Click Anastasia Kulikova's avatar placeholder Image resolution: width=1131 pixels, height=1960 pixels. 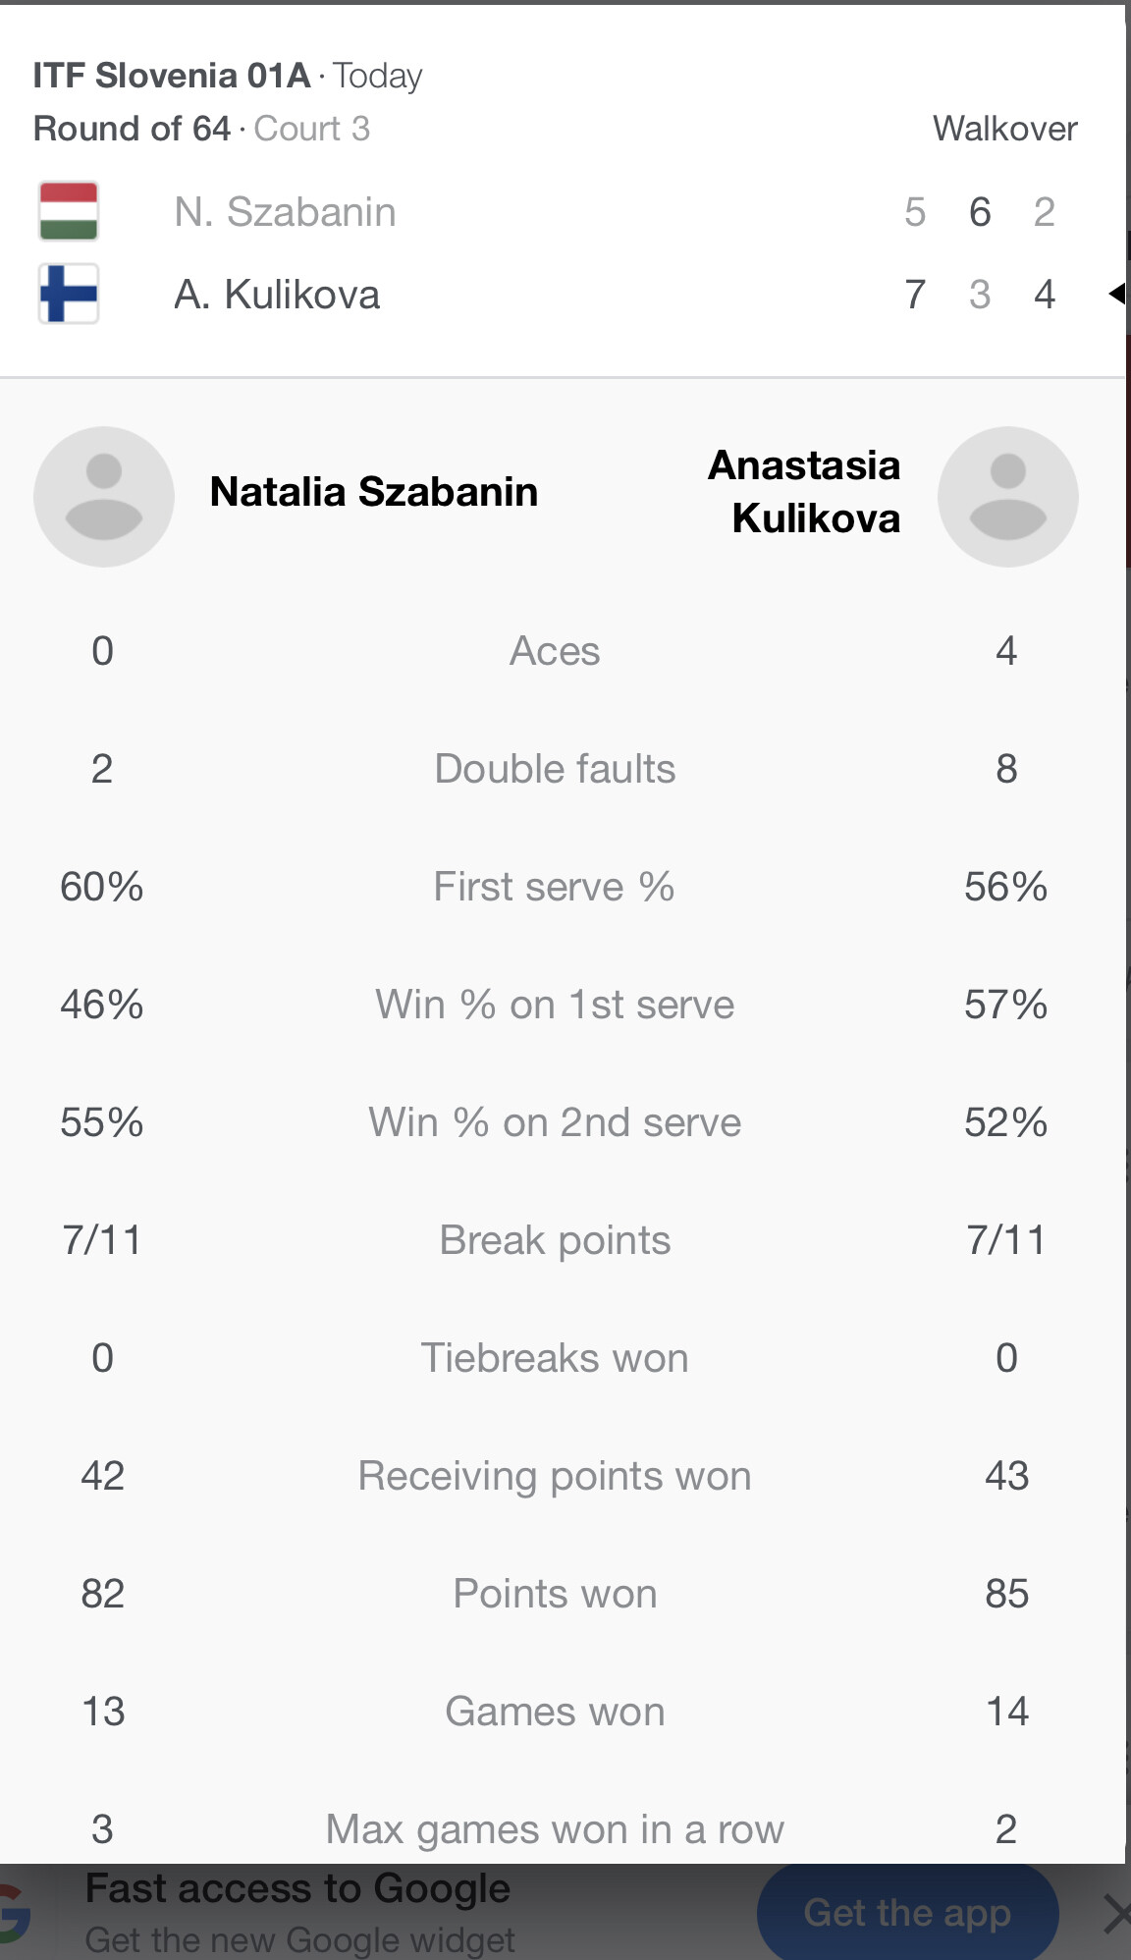click(1007, 497)
